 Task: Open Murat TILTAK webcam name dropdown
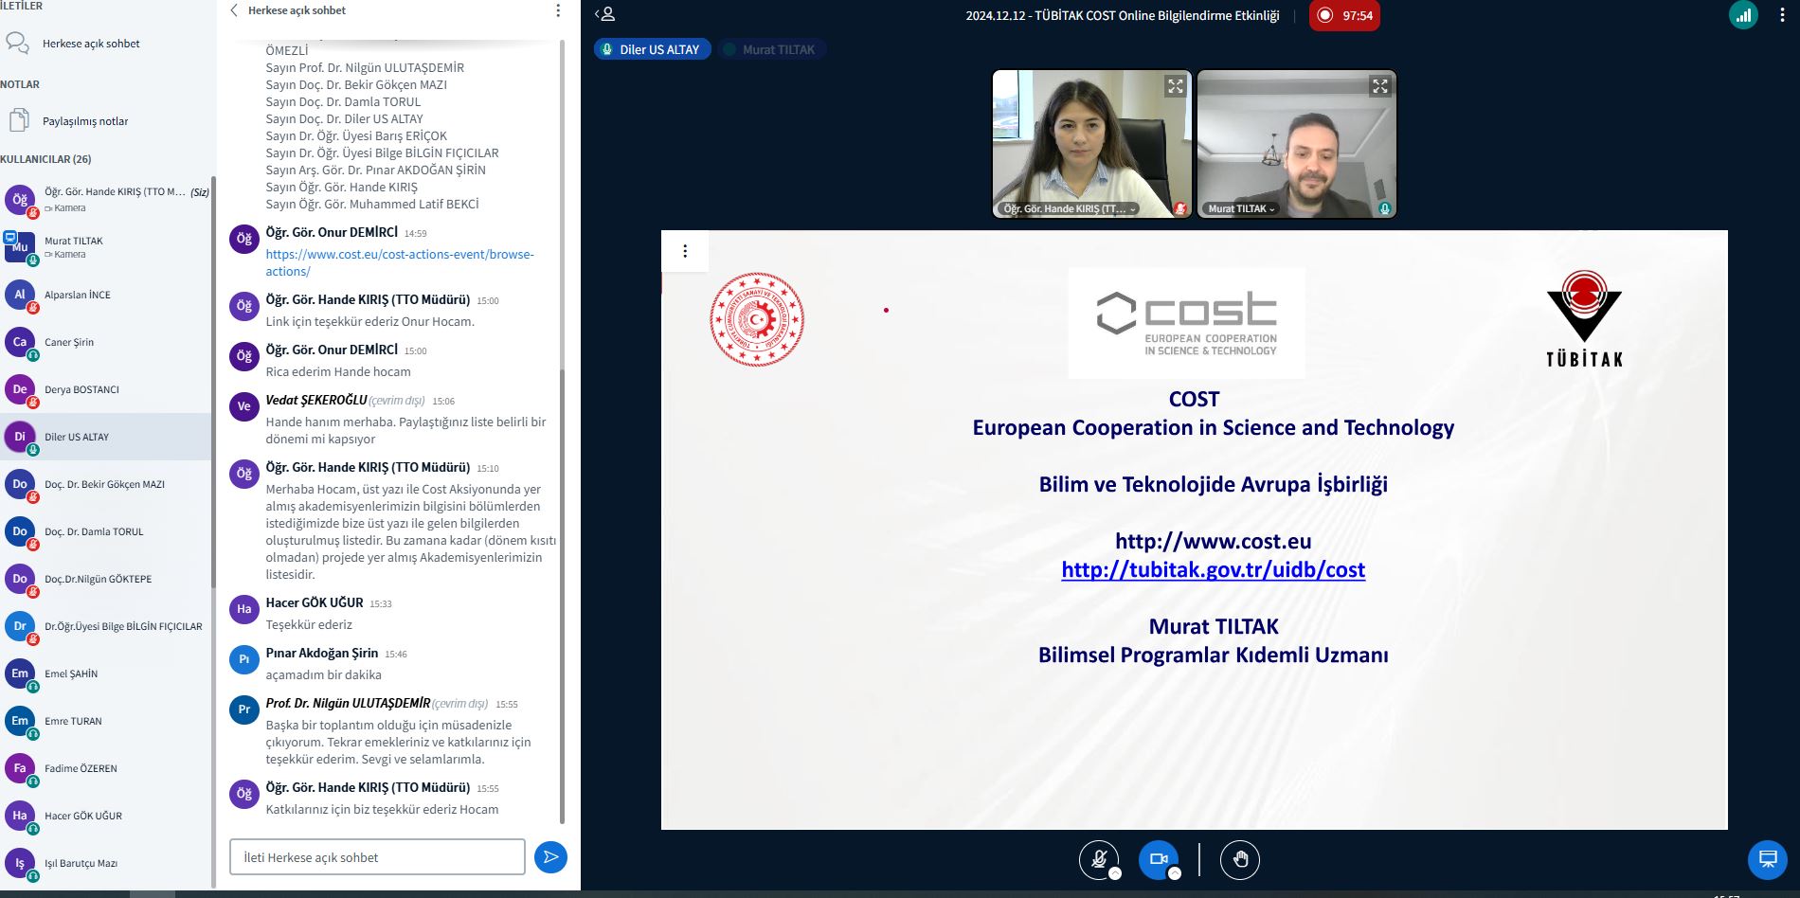[x=1241, y=208]
